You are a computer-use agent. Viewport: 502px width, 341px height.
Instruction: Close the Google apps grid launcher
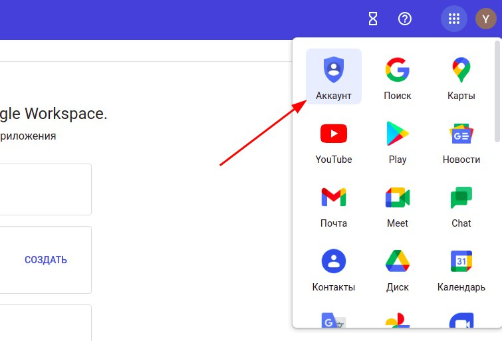[x=454, y=19]
